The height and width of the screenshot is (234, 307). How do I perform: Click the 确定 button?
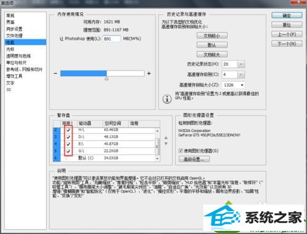(287, 15)
